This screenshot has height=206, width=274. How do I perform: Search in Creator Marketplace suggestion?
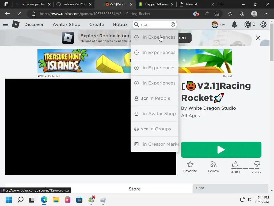pos(154,144)
